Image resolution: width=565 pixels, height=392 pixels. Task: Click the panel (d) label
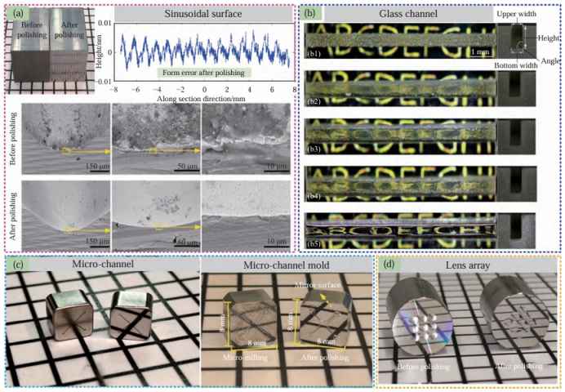point(386,265)
